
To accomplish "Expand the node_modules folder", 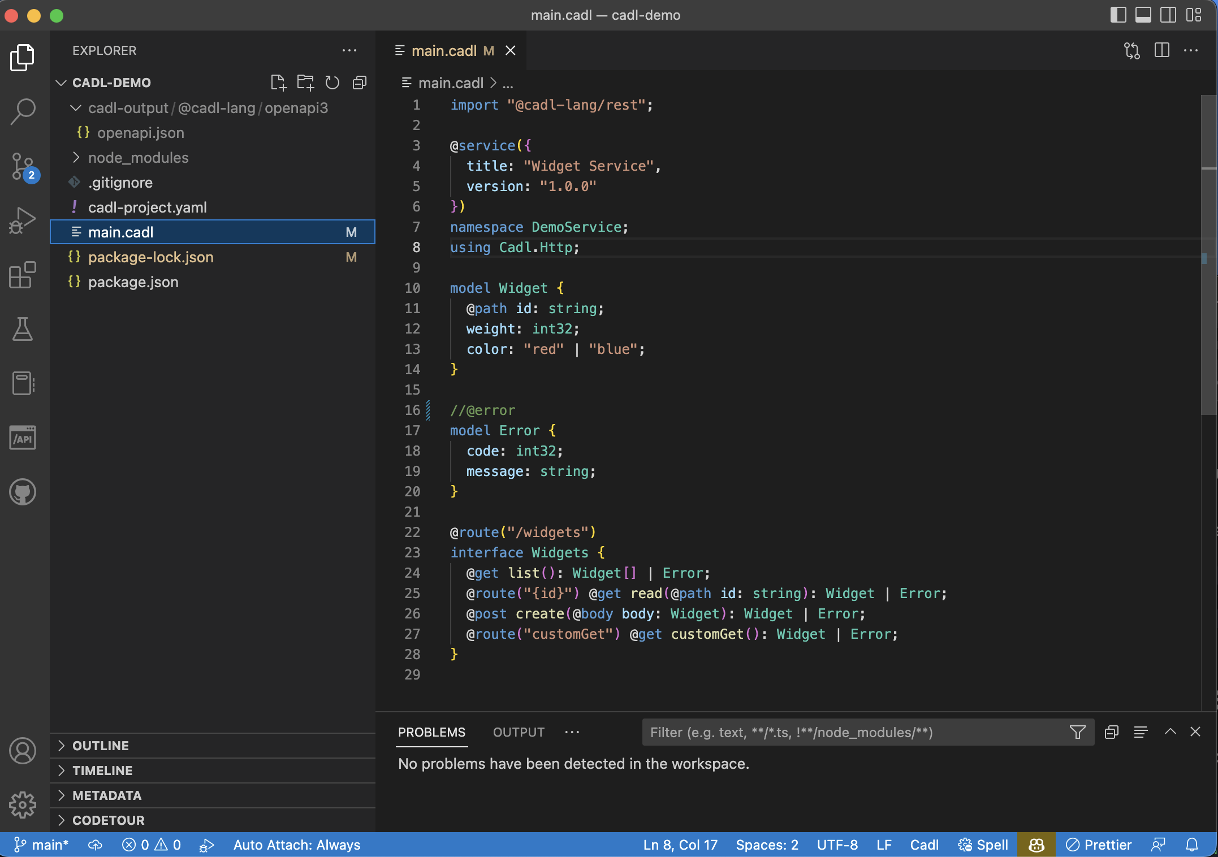I will [x=76, y=158].
